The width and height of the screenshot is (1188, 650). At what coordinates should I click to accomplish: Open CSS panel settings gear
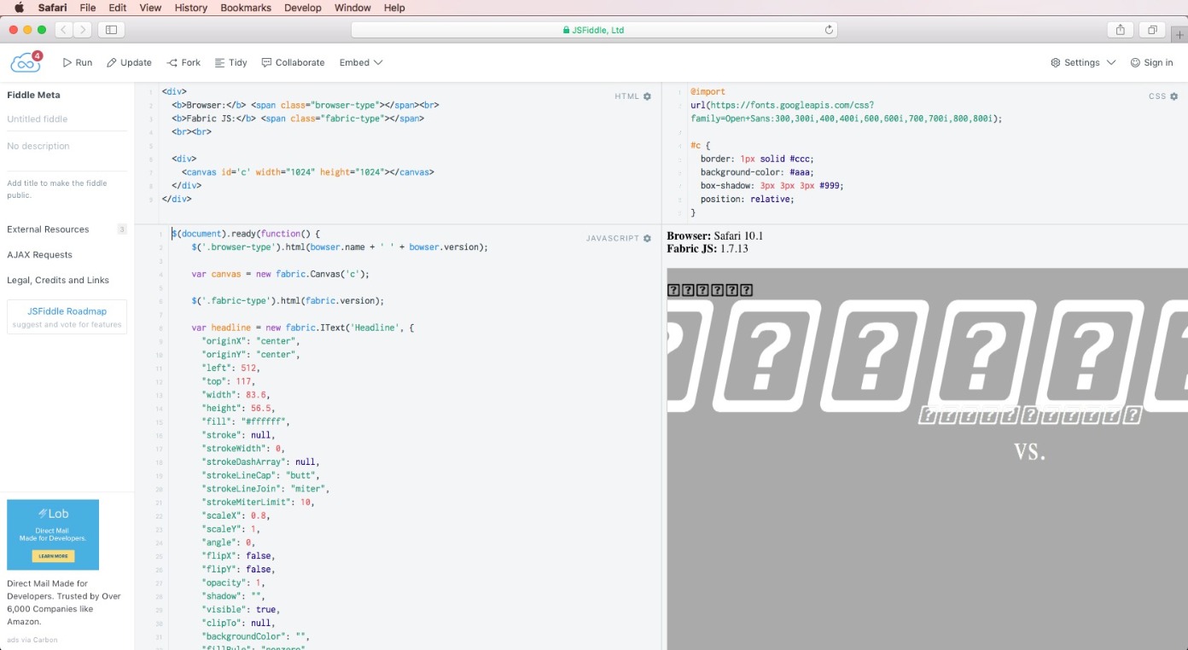pos(1173,96)
